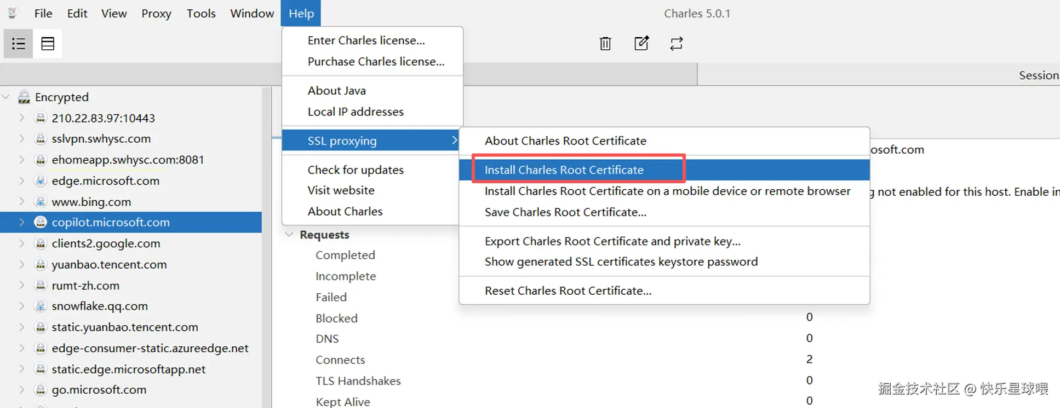
Task: Select Visit website menu entry
Action: (x=371, y=190)
